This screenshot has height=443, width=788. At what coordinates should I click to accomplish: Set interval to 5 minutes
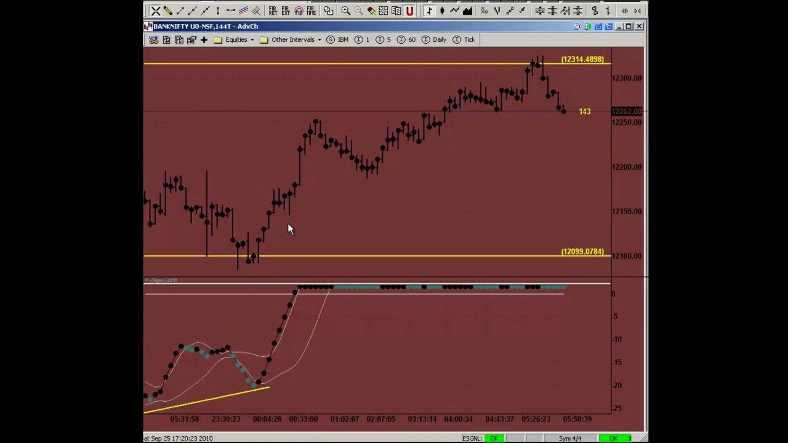pyautogui.click(x=384, y=39)
